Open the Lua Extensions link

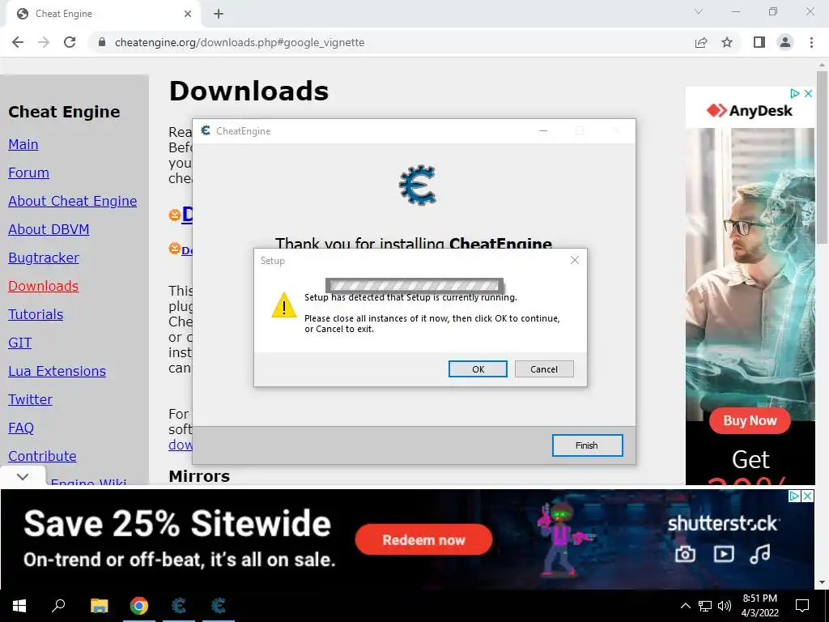tap(57, 371)
